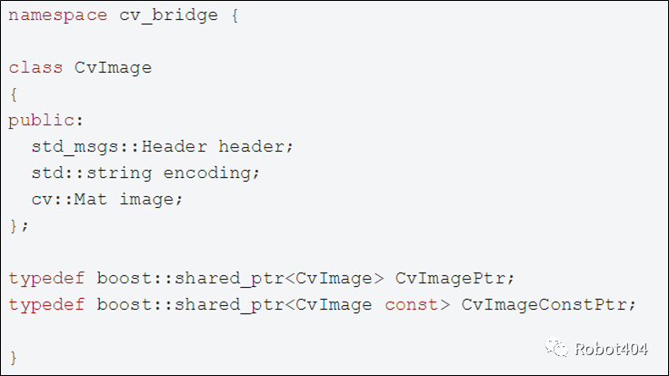Screen dimensions: 669x376
Task: Click the cv::Mat type text
Action: point(69,200)
